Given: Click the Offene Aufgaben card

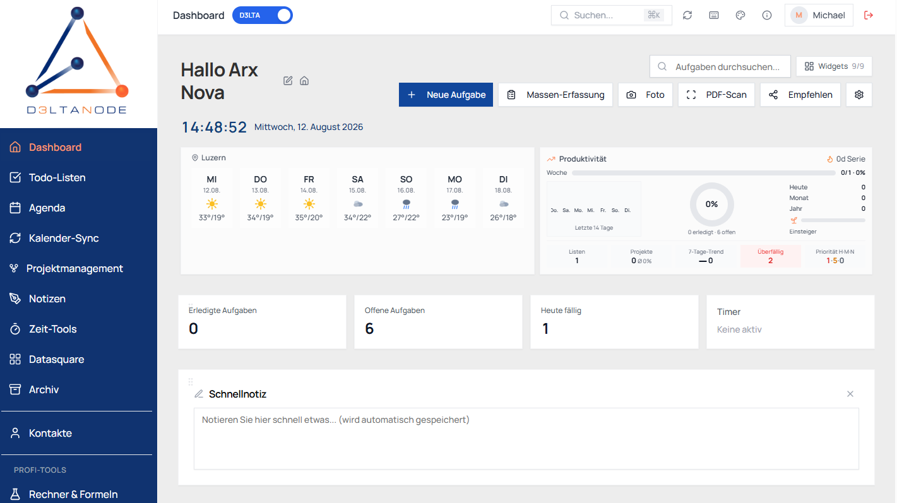Looking at the screenshot, I should coord(438,322).
